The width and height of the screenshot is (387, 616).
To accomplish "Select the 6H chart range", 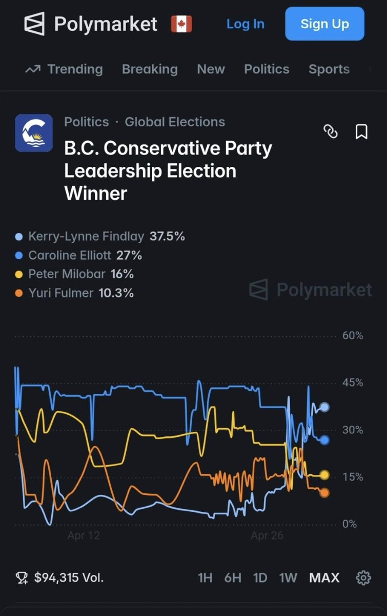I will [x=233, y=577].
